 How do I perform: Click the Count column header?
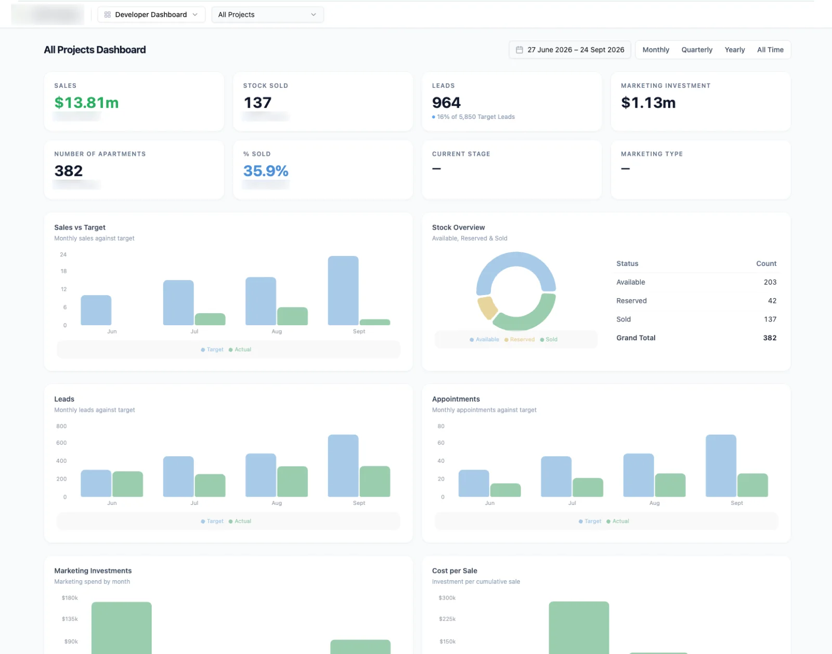[766, 264]
